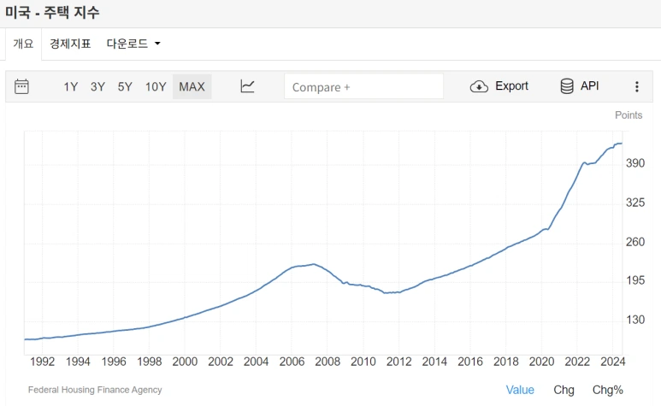Click the 195 y-axis value

pyautogui.click(x=635, y=280)
